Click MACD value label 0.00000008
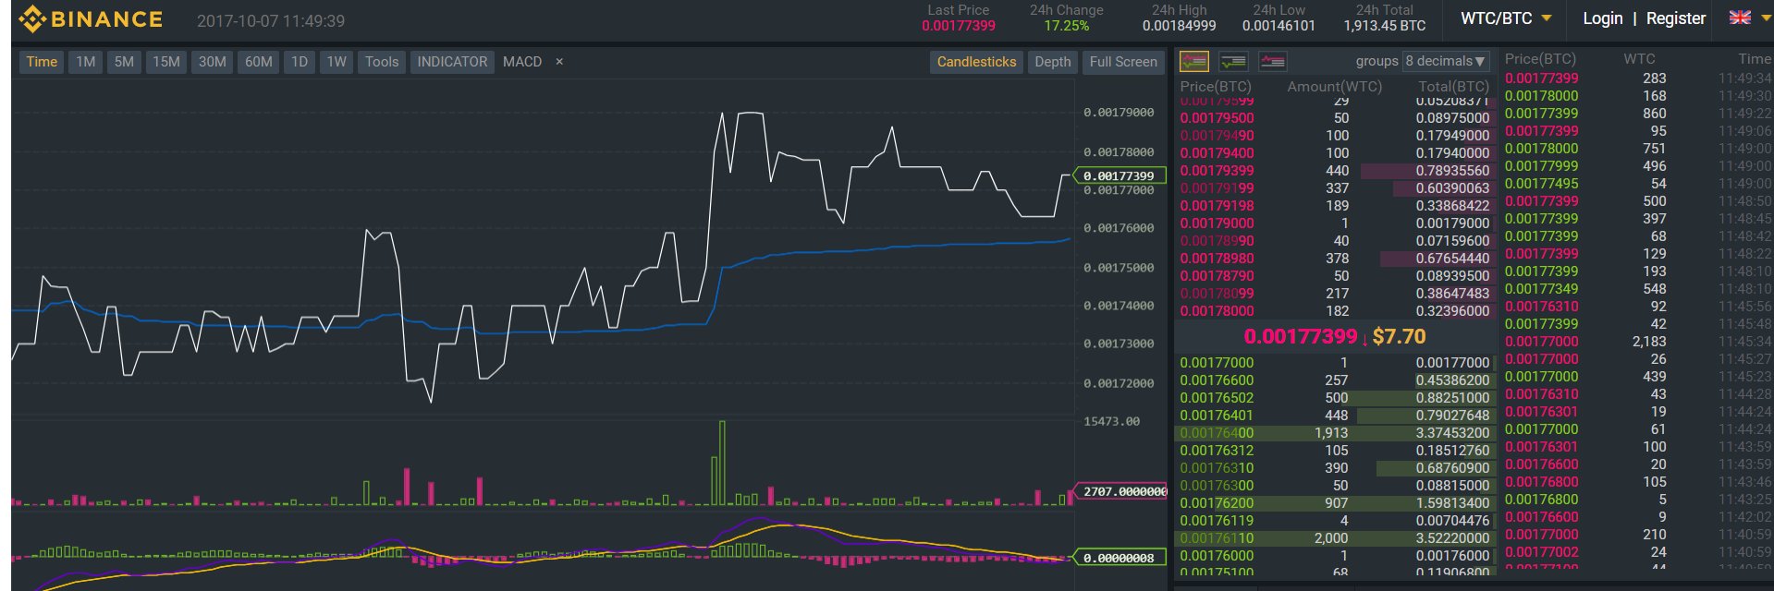 click(x=1119, y=558)
